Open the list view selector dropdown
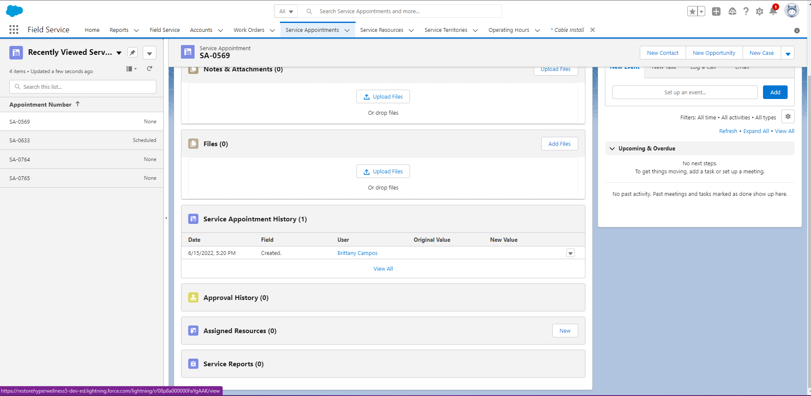Viewport: 811px width, 396px height. (119, 53)
